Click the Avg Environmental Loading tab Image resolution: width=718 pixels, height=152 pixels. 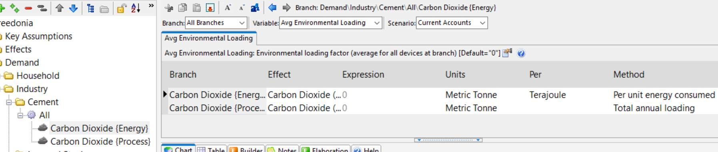(209, 38)
